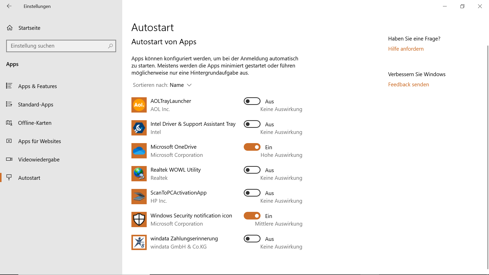Click the Intel Driver & Support Assistant Tray name

(193, 124)
